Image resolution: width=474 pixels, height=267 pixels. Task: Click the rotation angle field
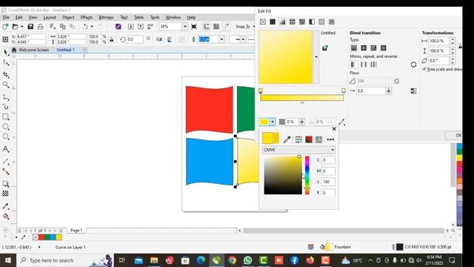[x=135, y=39]
